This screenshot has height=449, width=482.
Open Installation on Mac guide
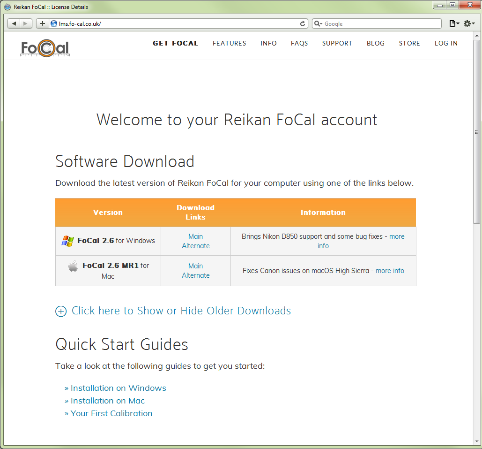[108, 401]
